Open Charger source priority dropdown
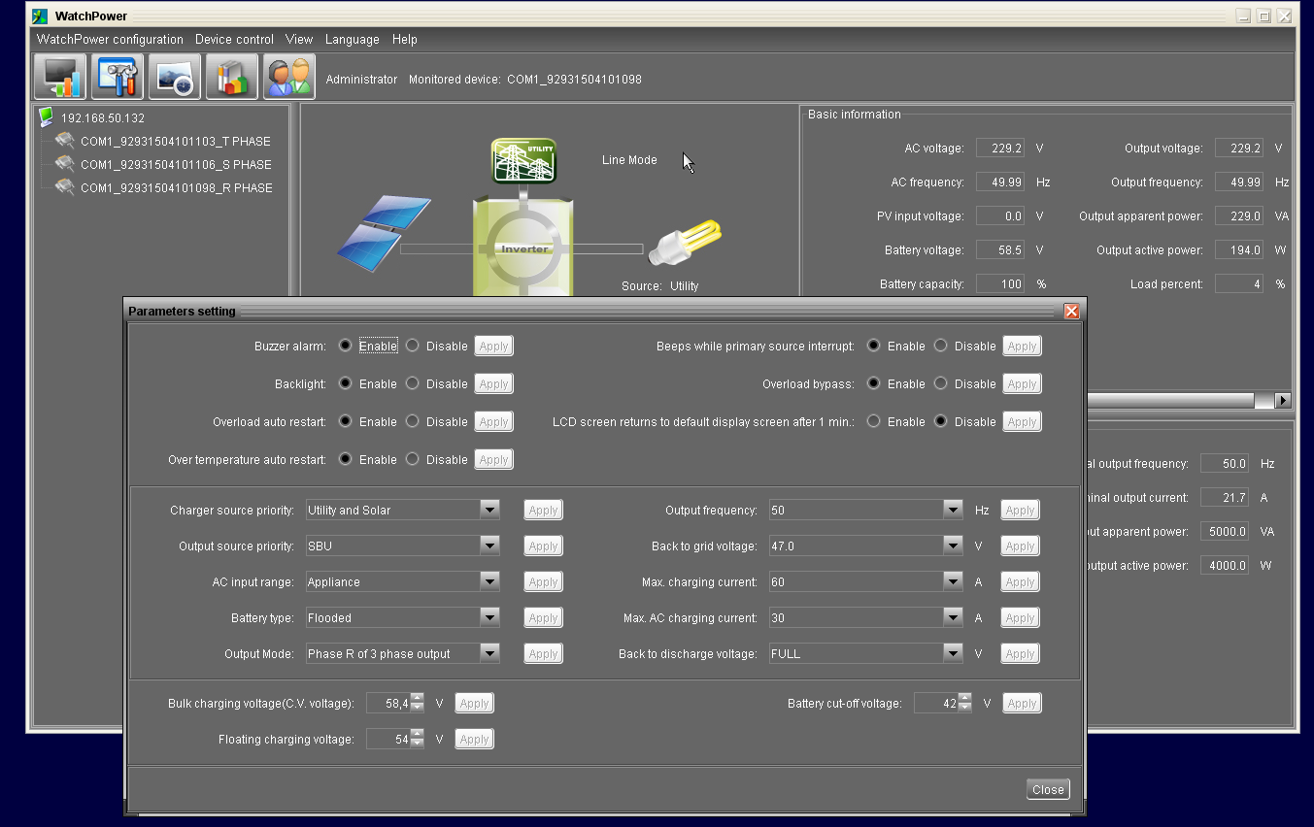 (x=489, y=510)
